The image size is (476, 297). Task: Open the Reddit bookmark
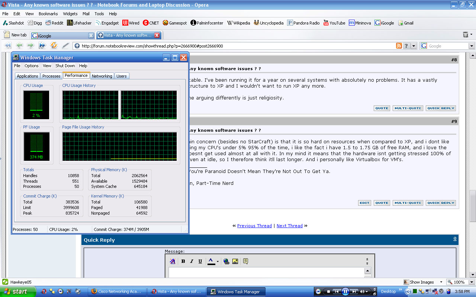pos(54,23)
